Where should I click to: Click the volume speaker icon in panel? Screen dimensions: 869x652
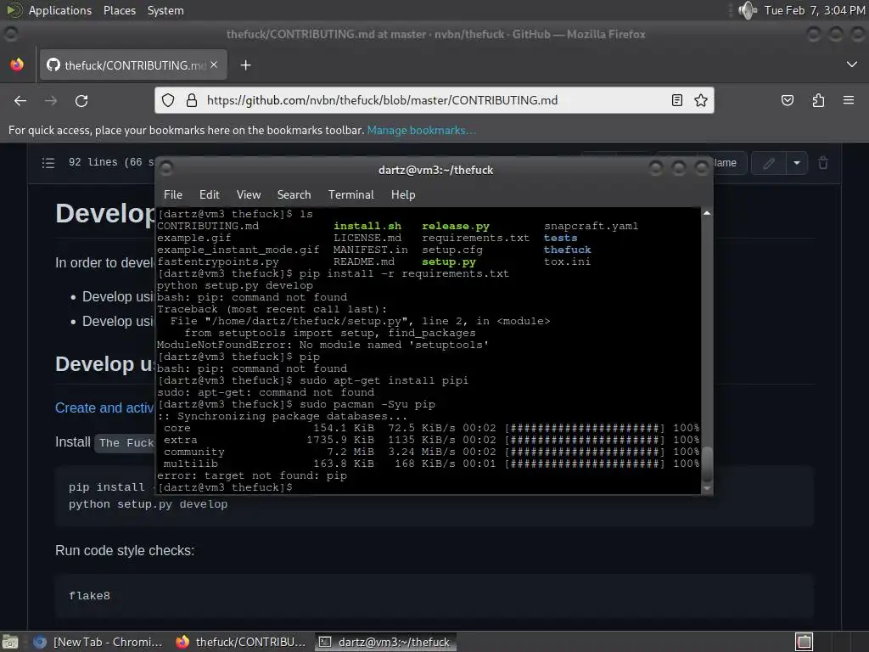(x=748, y=10)
